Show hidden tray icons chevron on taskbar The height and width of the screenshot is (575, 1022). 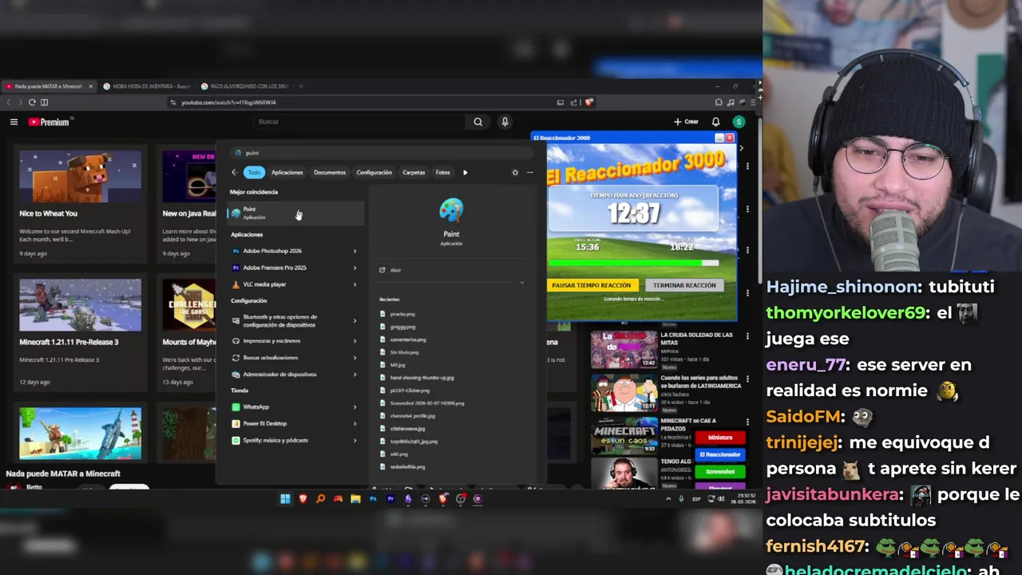668,499
